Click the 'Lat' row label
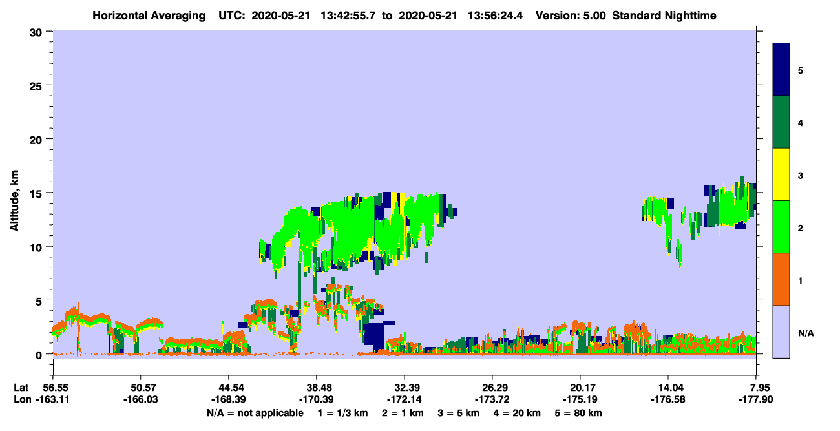The image size is (840, 431). click(x=21, y=388)
